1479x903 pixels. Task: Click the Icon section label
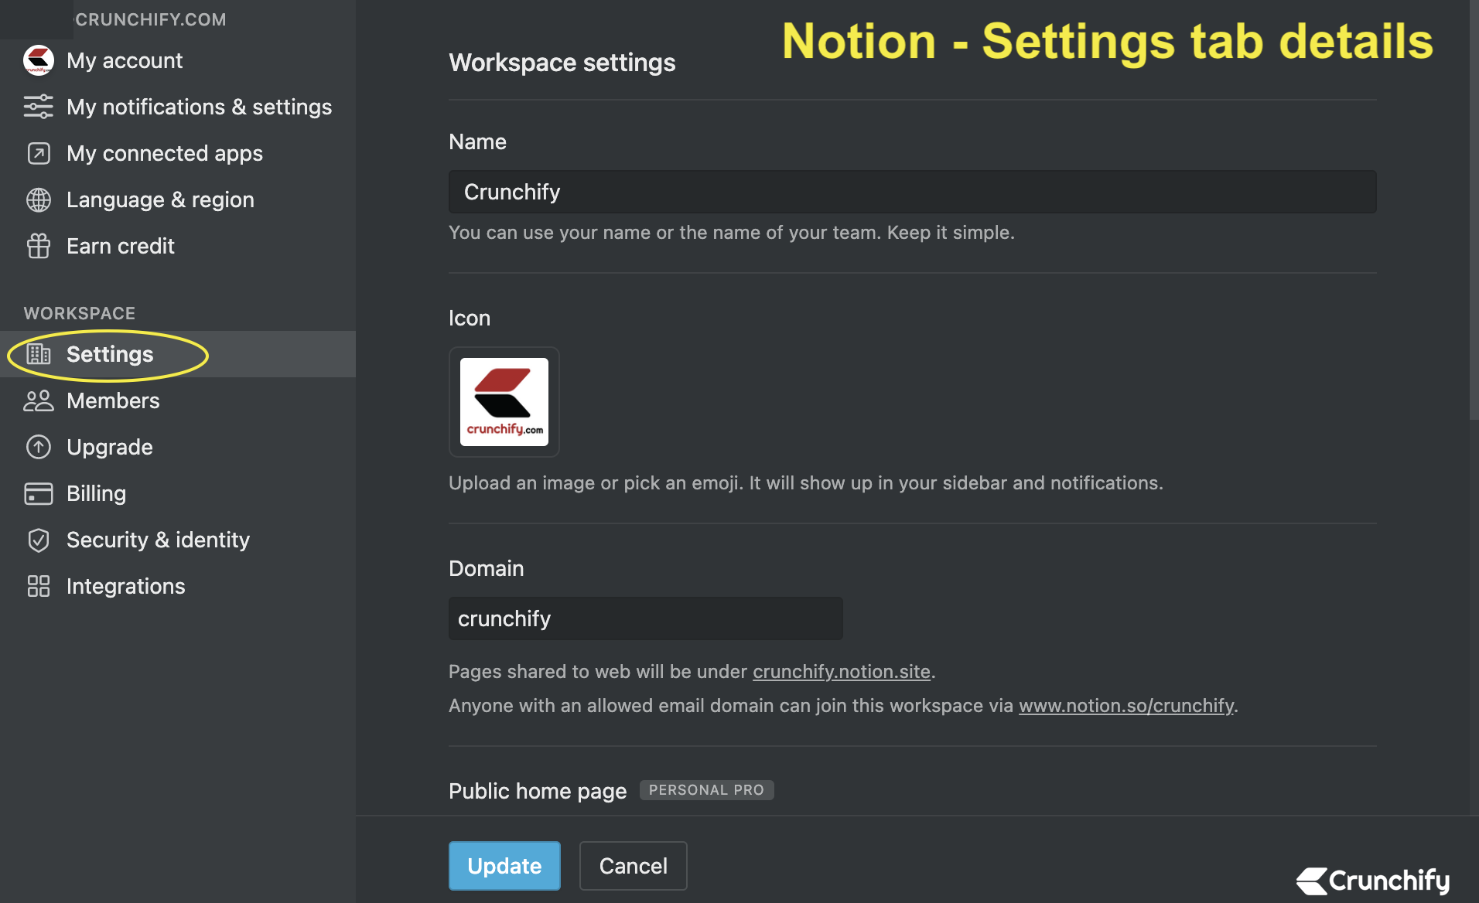point(470,318)
